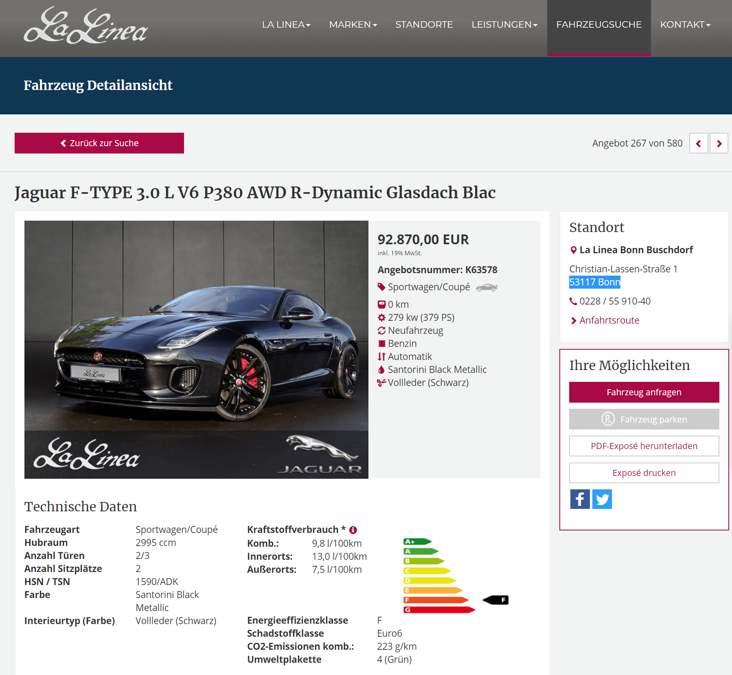Open the Jaguar F-TYPE main photo
Viewport: 732px width, 675px height.
point(196,349)
